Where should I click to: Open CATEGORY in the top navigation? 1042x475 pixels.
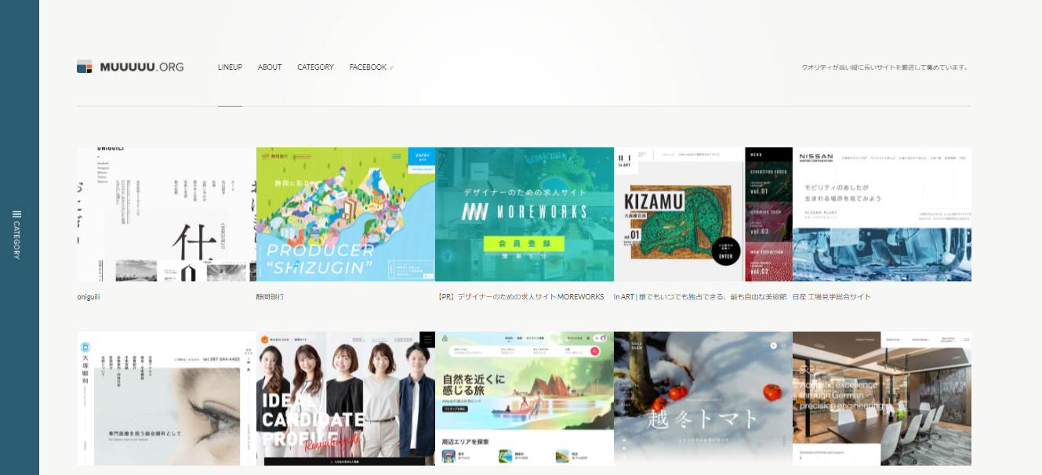tap(315, 67)
